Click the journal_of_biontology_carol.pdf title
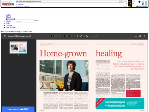149x112 pixels. [20, 36]
